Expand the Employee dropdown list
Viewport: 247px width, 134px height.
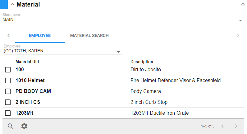pos(118,52)
